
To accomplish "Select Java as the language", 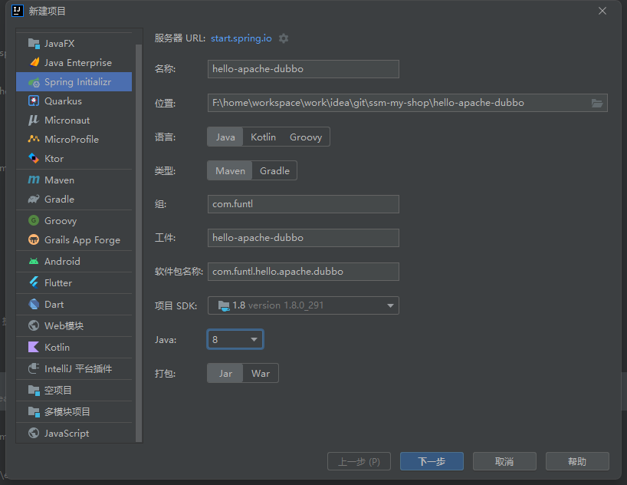I will click(225, 137).
